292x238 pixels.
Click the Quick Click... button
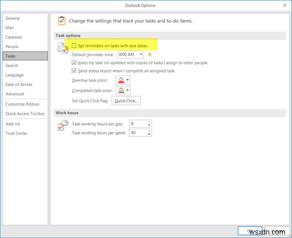[126, 101]
